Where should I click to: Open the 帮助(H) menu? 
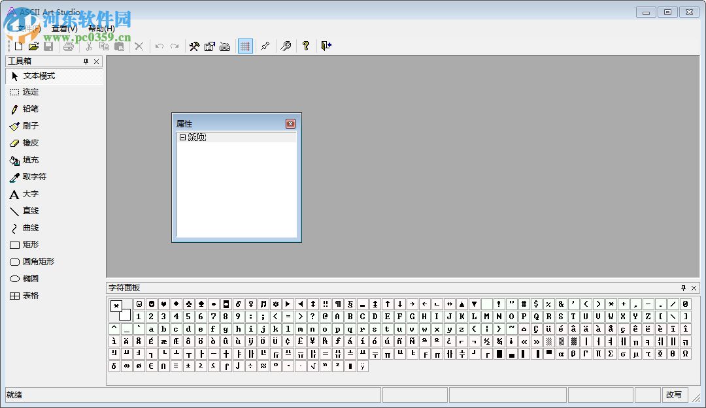click(103, 29)
